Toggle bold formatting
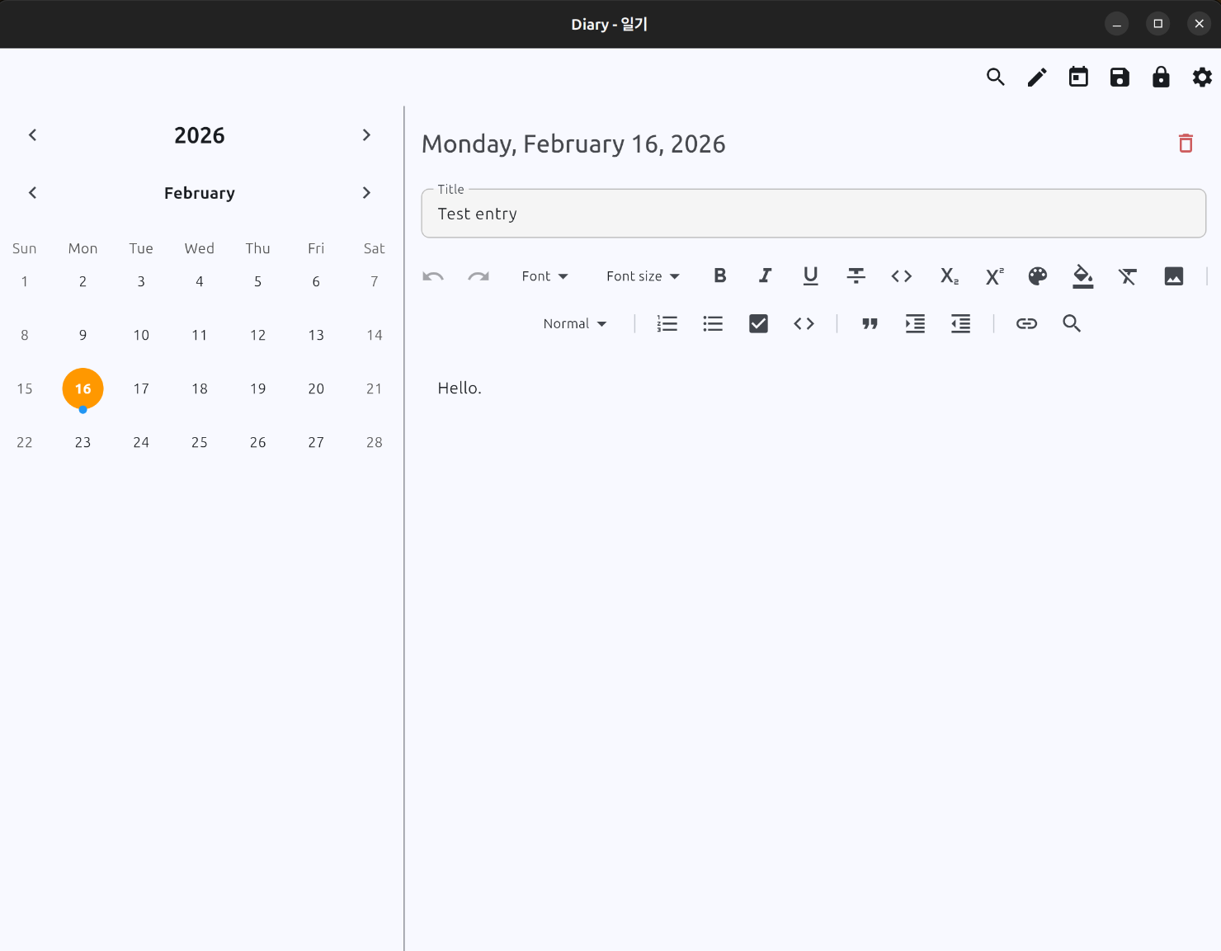This screenshot has width=1221, height=951. [720, 276]
